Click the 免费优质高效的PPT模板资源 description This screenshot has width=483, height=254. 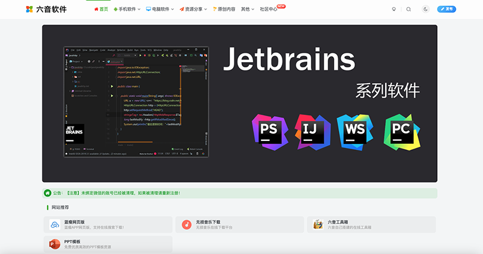pyautogui.click(x=88, y=247)
